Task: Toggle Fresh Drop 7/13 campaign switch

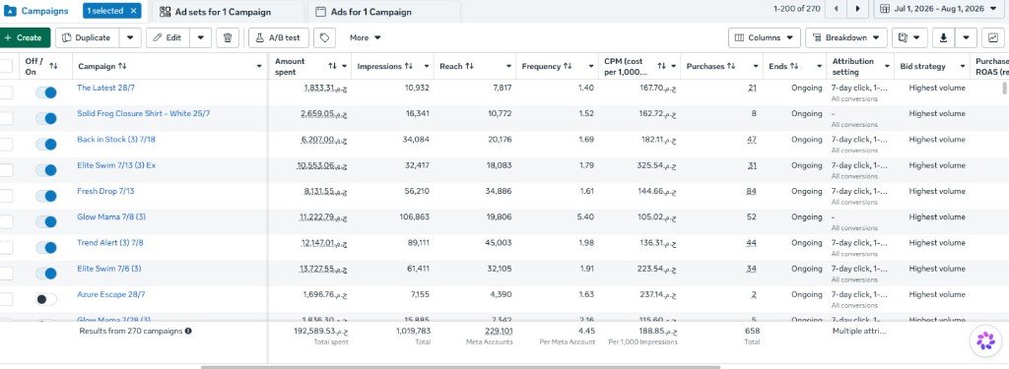Action: (45, 196)
